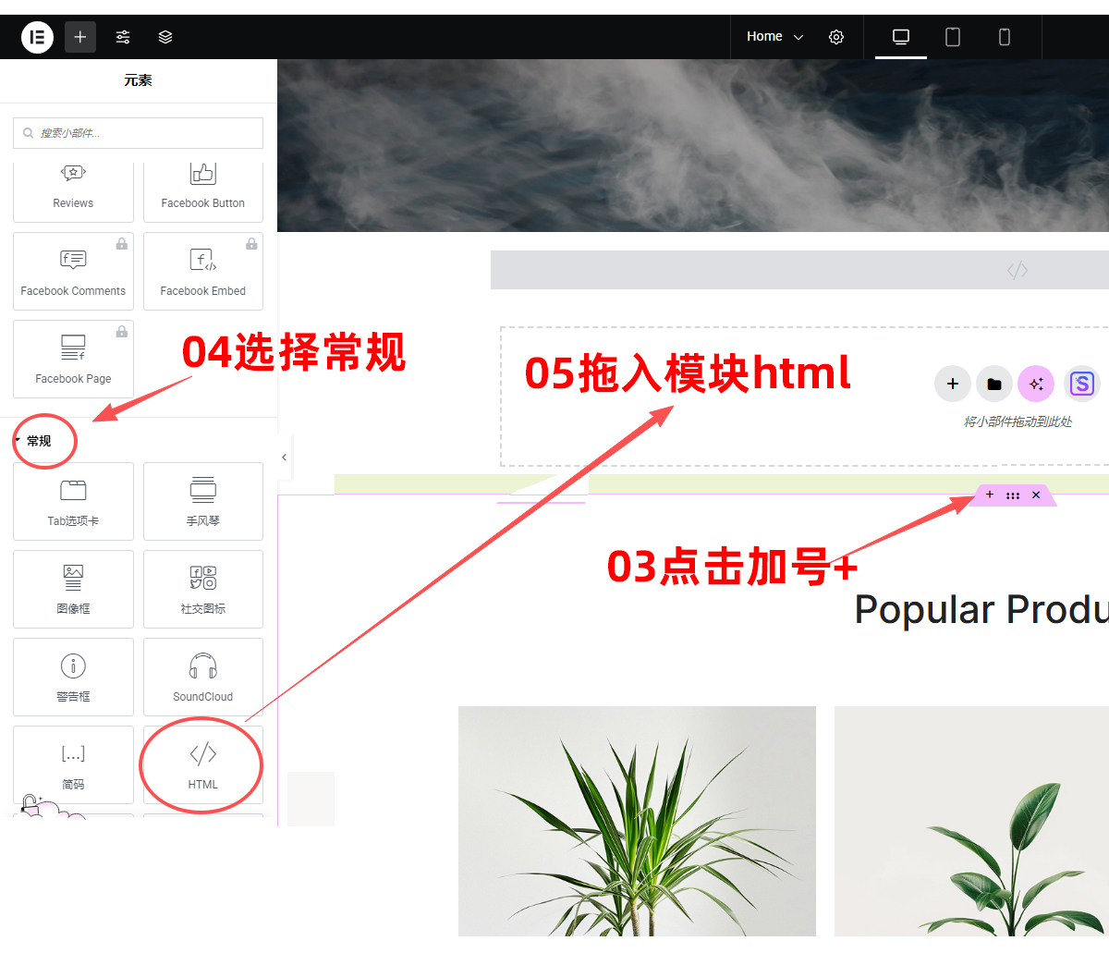Screen dimensions: 1109x965
Task: Delete section using the pink handle X
Action: (1036, 495)
